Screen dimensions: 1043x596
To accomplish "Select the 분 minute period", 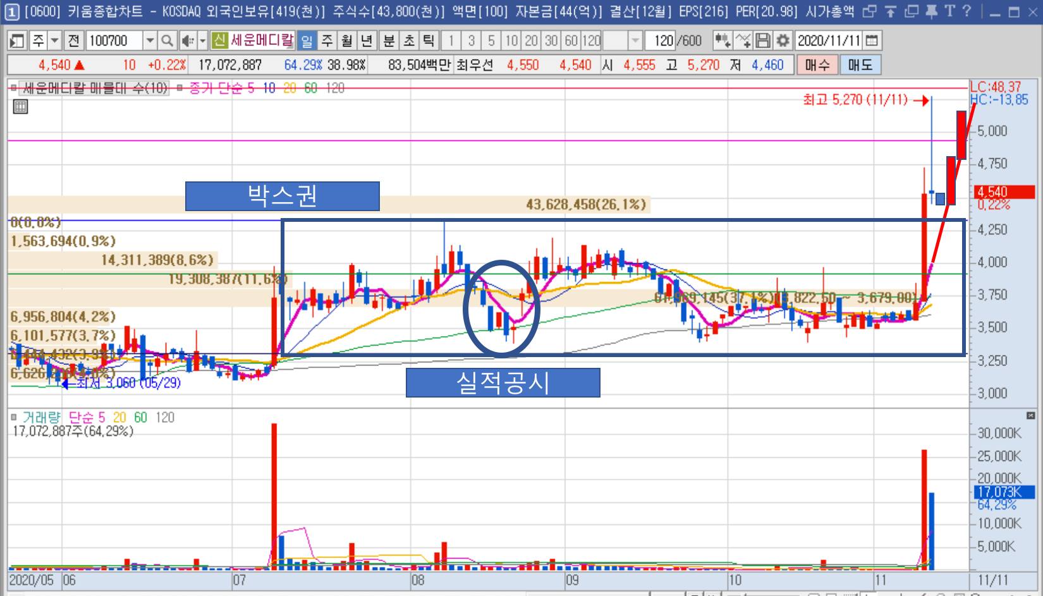I will pos(389,41).
